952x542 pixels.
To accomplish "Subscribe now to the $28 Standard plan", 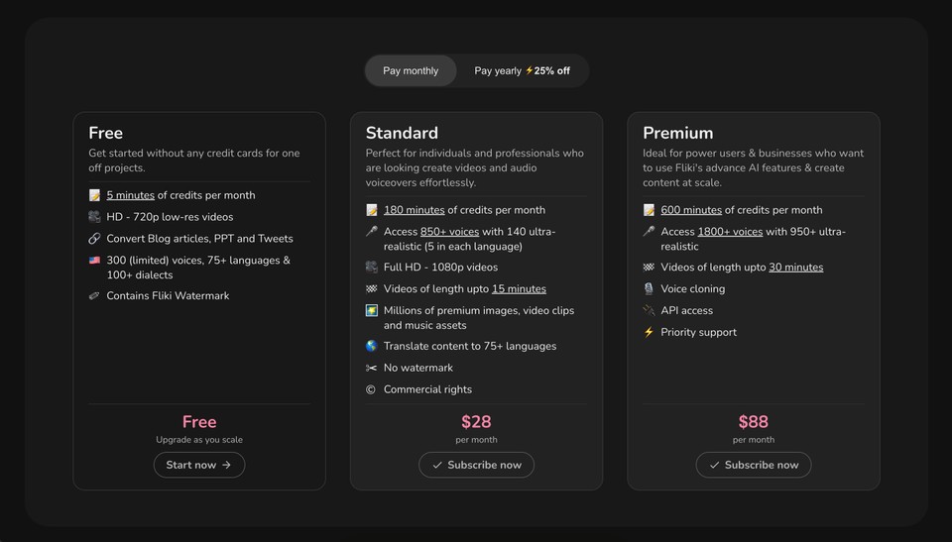I will 477,465.
